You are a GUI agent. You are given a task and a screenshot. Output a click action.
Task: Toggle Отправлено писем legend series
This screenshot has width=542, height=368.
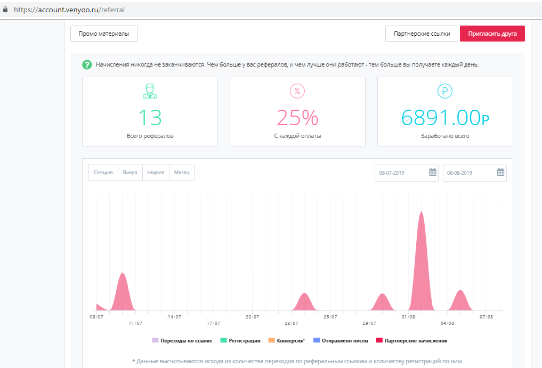[341, 341]
